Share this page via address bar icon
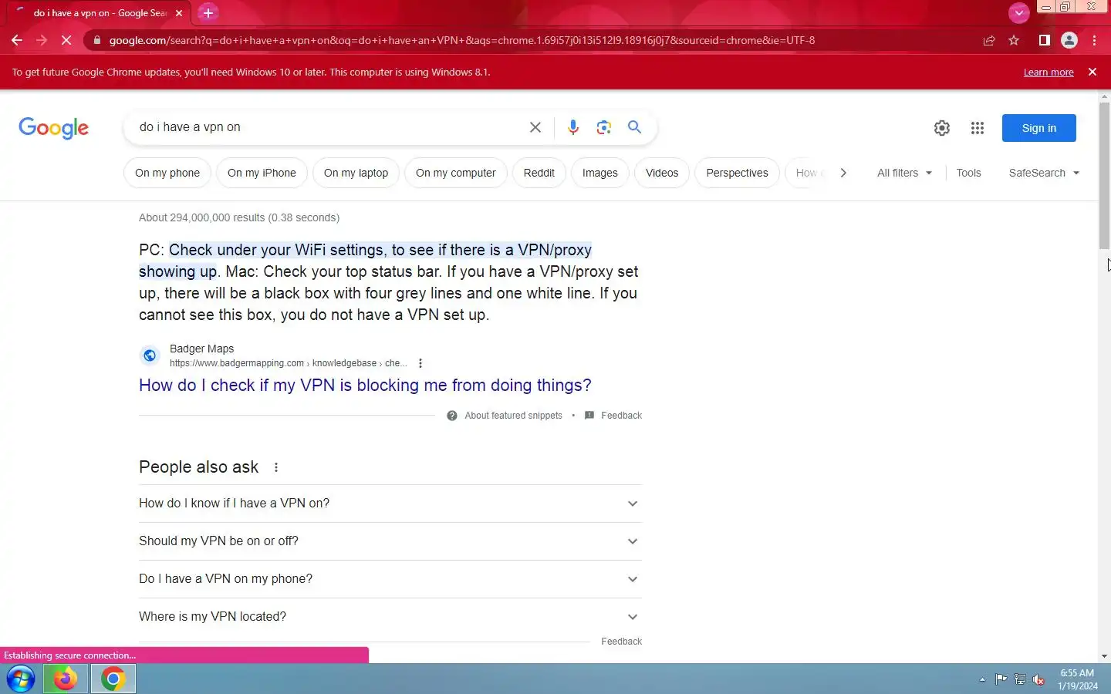This screenshot has height=694, width=1111. point(989,40)
